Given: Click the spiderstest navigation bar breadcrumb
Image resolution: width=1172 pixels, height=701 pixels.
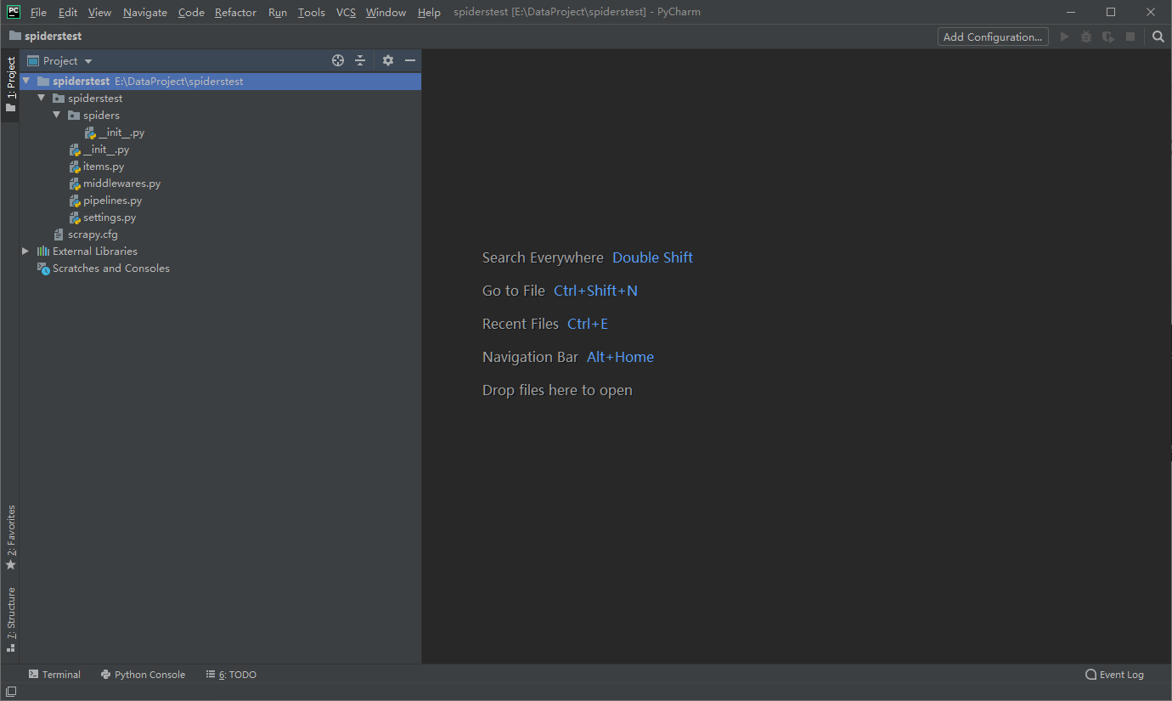Looking at the screenshot, I should [x=53, y=37].
